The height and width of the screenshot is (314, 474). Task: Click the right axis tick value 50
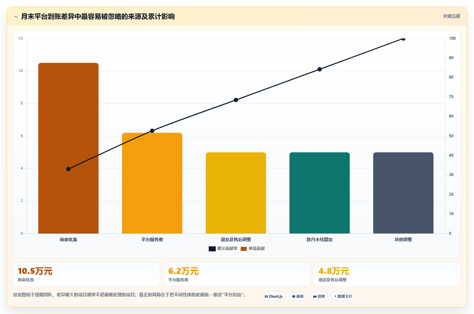tap(451, 136)
